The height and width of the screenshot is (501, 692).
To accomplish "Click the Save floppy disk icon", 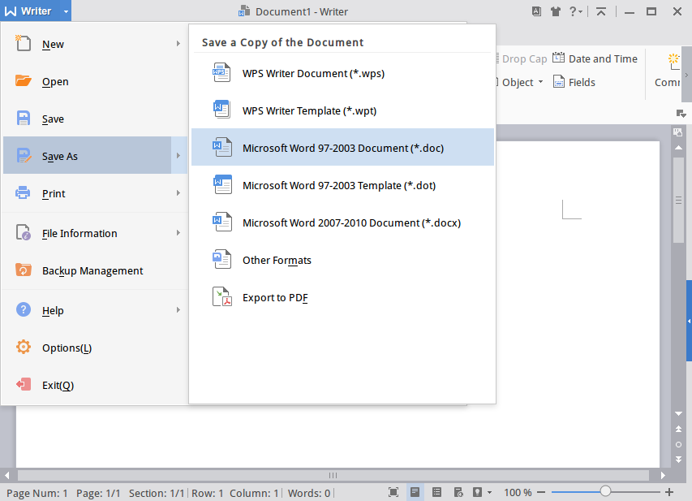I will pyautogui.click(x=23, y=119).
